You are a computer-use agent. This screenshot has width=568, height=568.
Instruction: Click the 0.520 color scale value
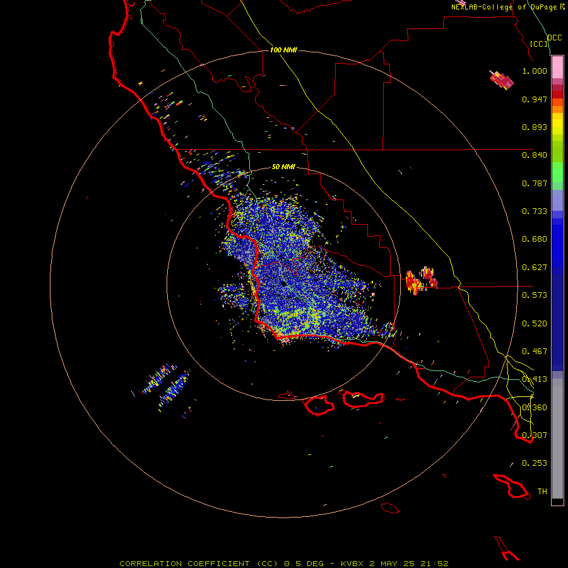click(x=535, y=324)
